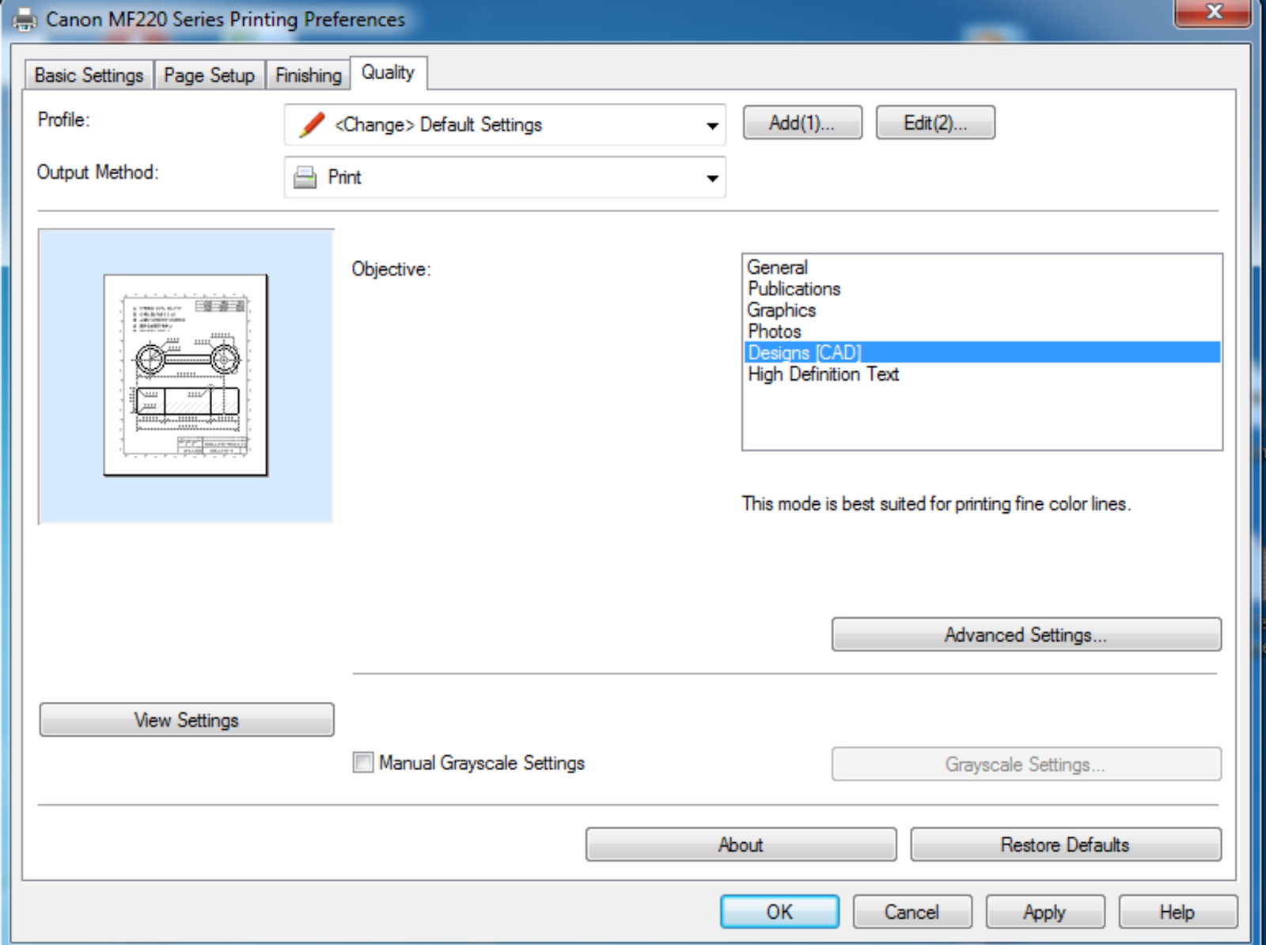
Task: Switch to the Basic Settings tab
Action: point(89,75)
